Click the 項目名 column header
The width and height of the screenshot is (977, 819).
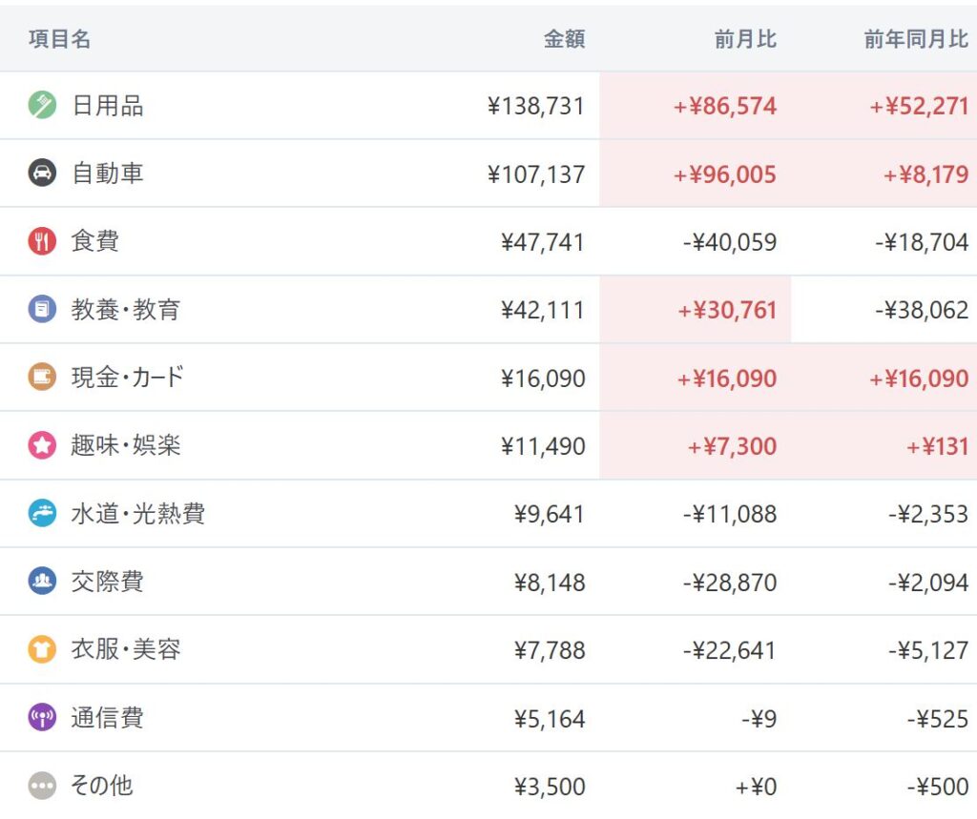59,39
